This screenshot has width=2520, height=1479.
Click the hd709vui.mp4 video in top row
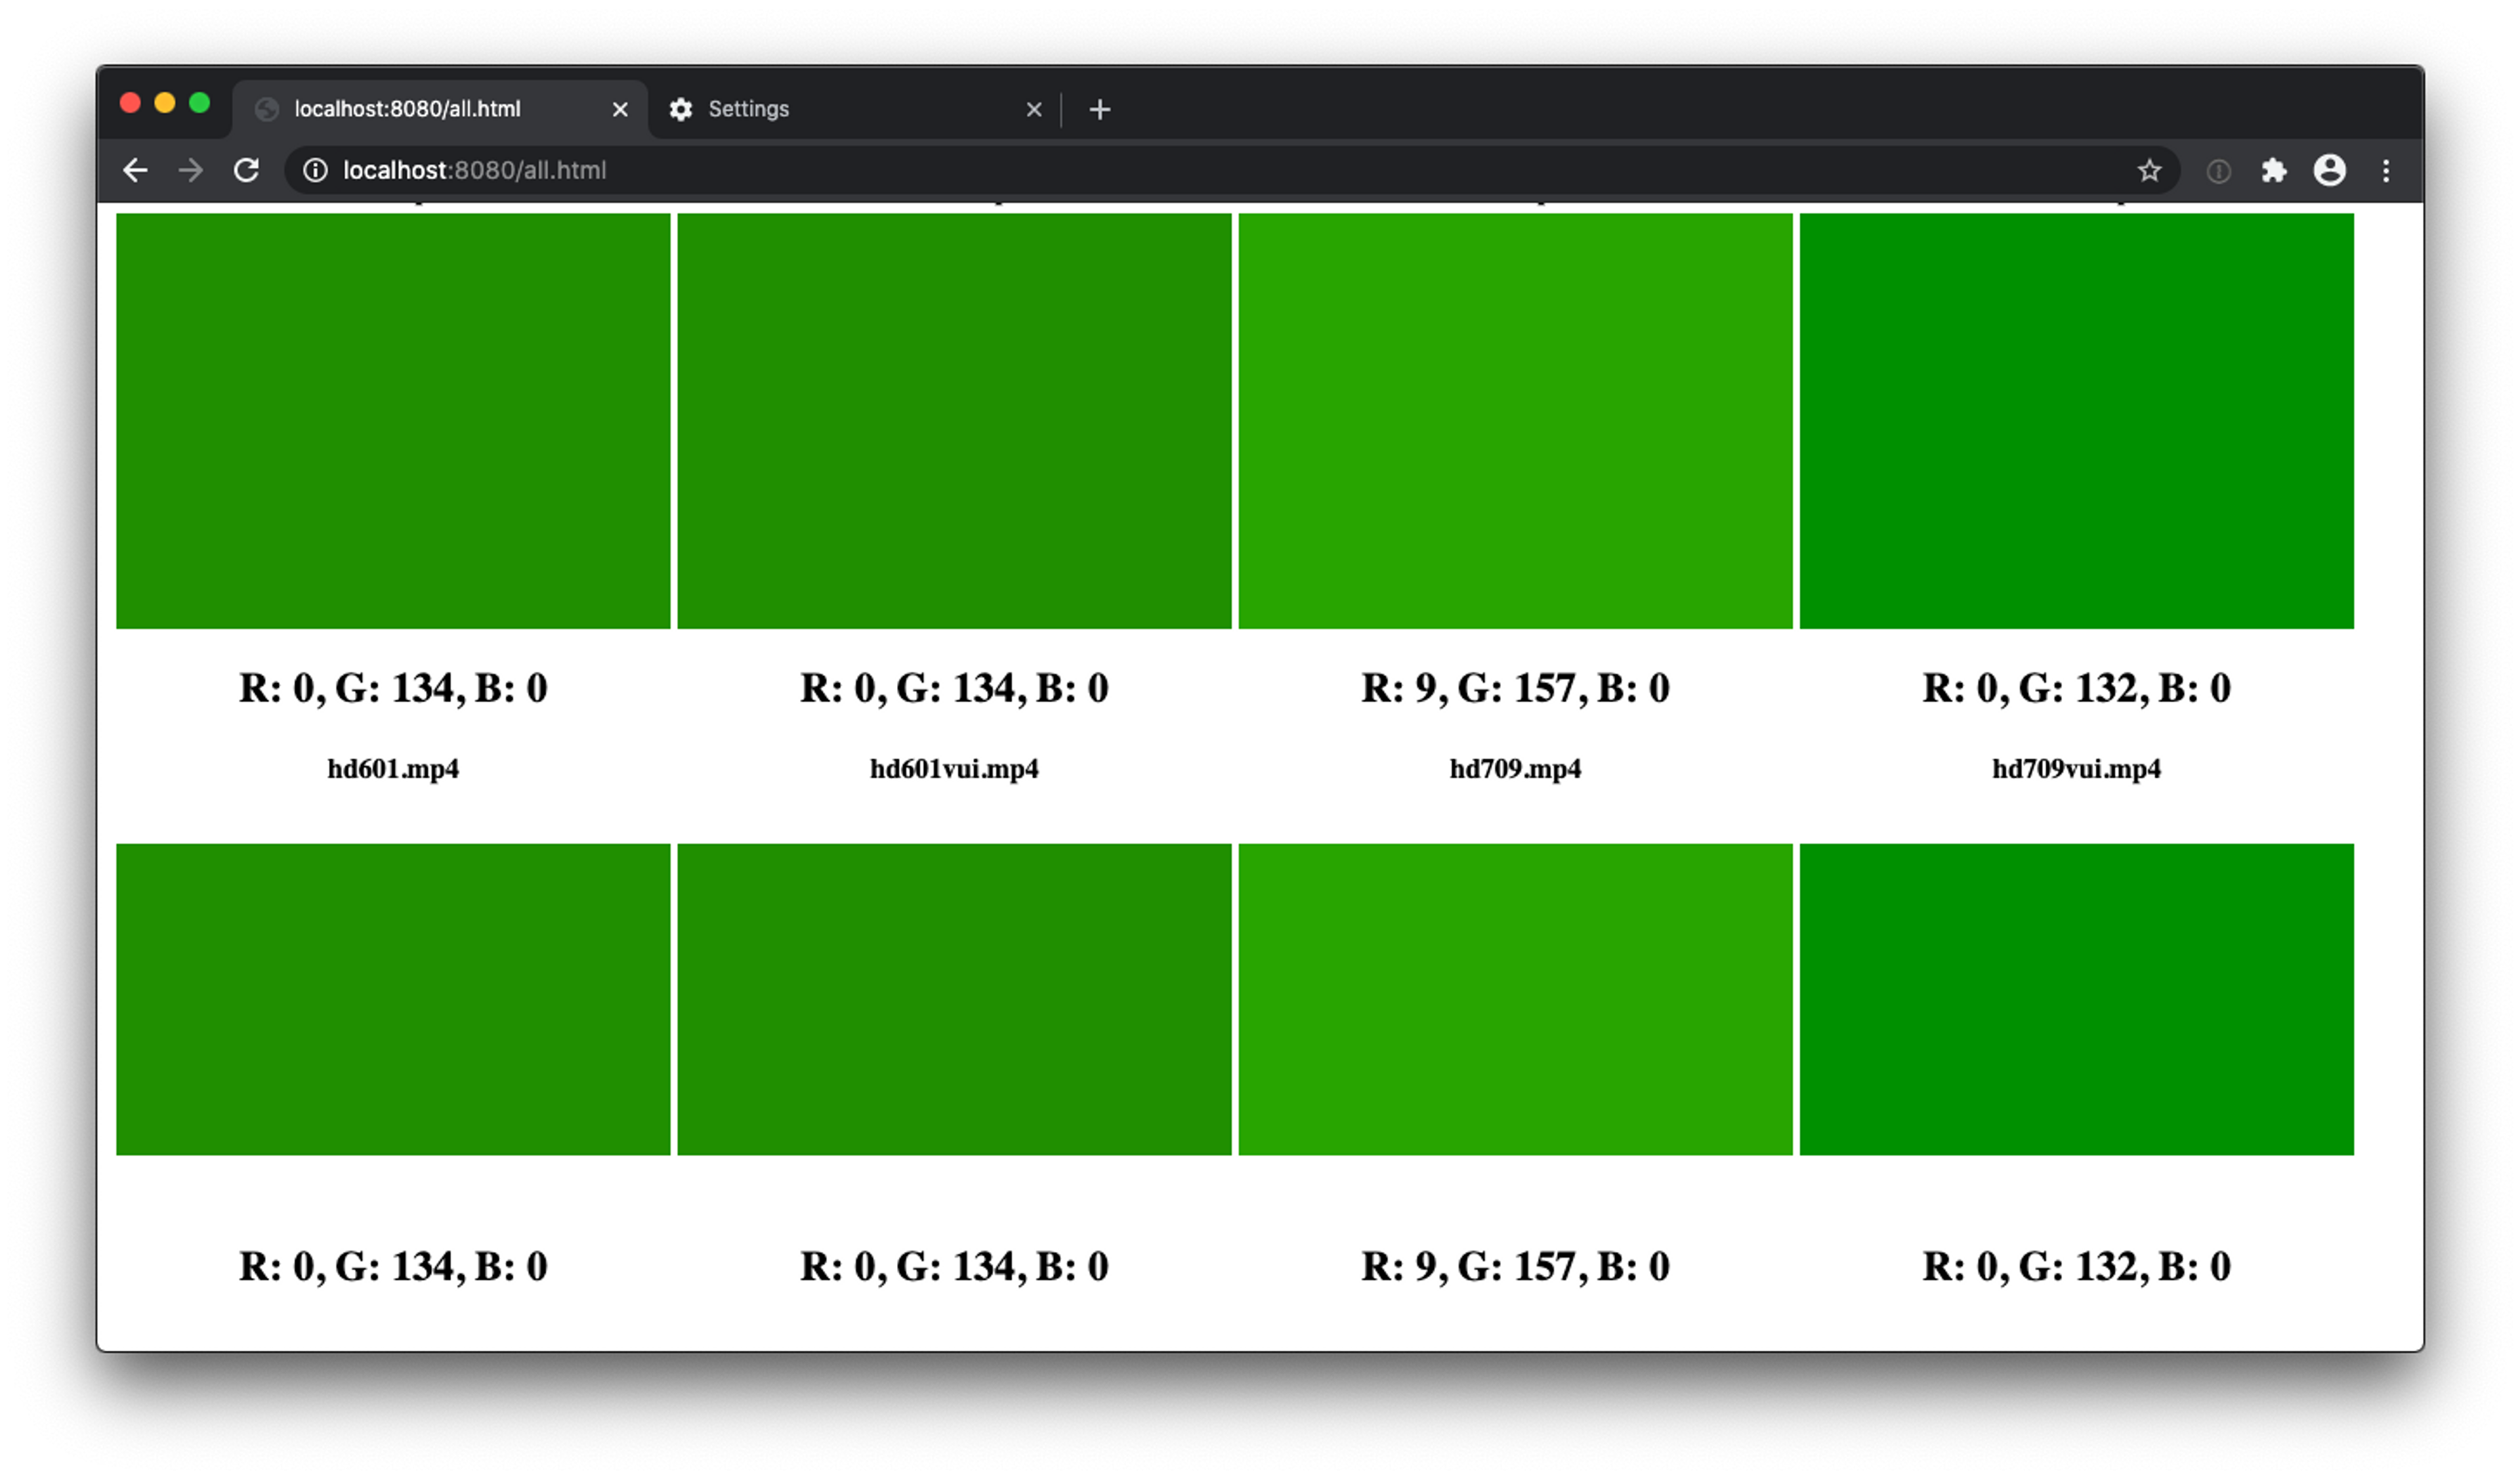coord(2076,420)
